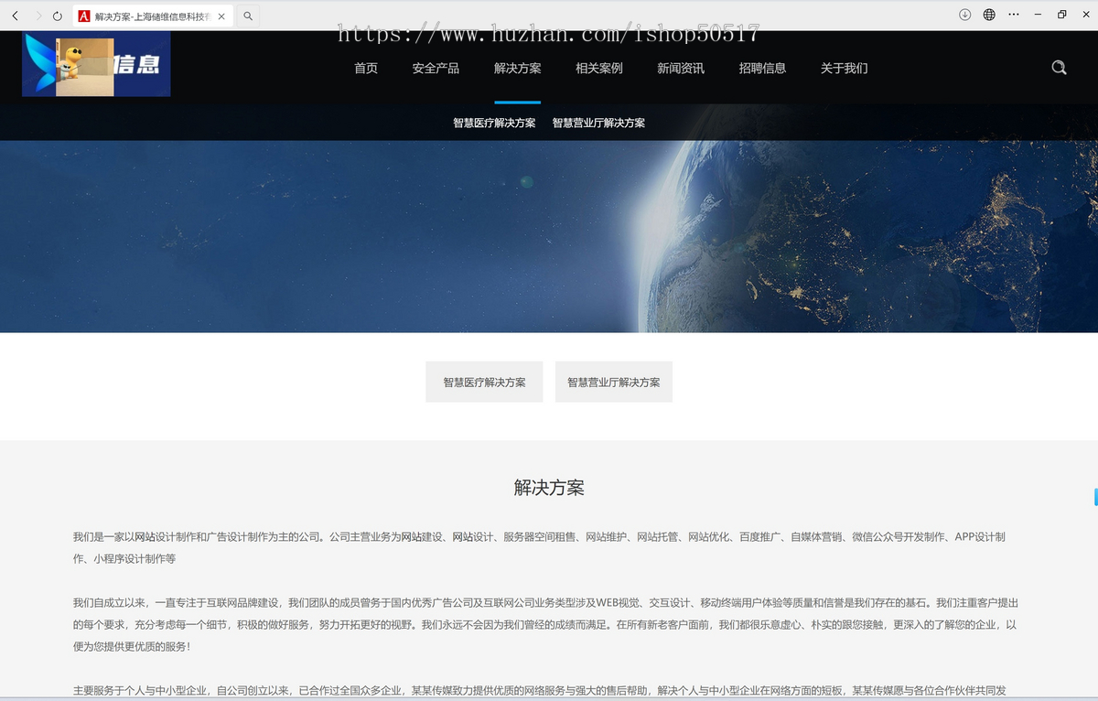Open the 相关案例 navigation item
1098x701 pixels.
[599, 68]
